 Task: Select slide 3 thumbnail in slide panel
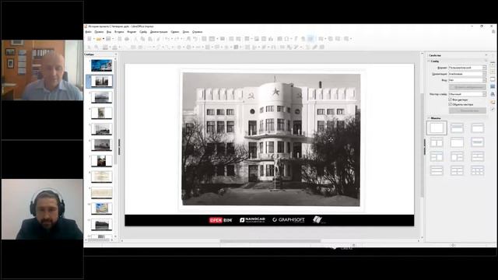tap(102, 97)
